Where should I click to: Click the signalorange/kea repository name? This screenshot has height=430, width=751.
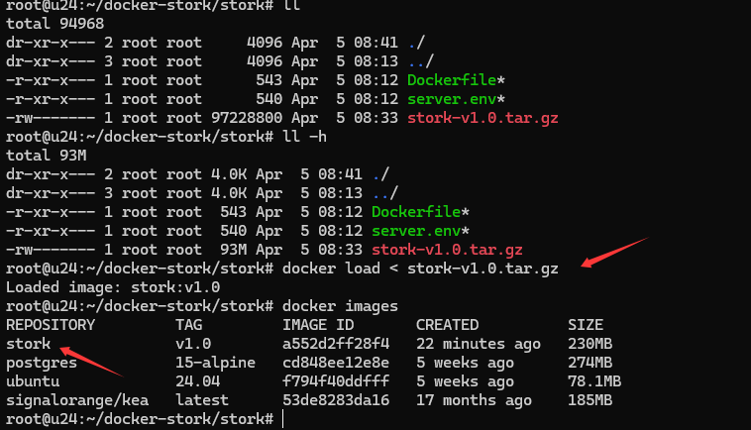point(77,400)
